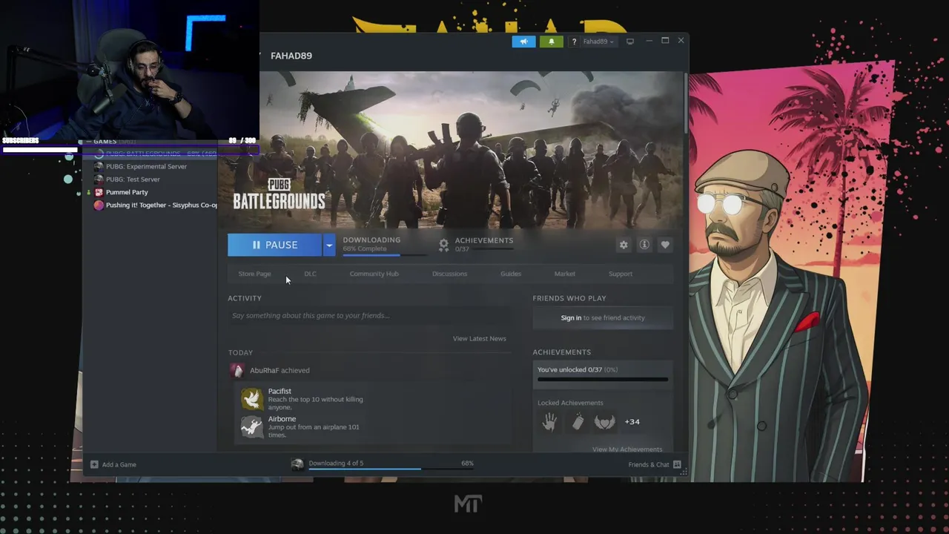Open Friends & Chat
Screen dimensions: 949x534
click(649, 464)
